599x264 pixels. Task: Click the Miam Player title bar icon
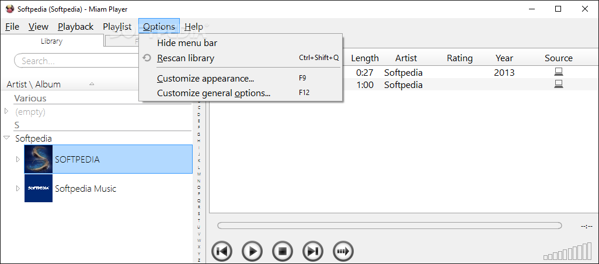tap(10, 9)
